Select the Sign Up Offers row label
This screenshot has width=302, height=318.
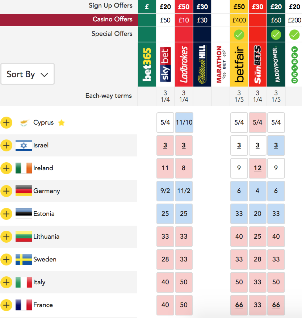tap(110, 6)
